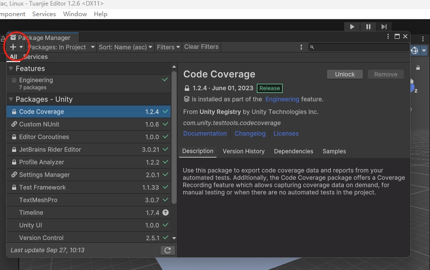The height and width of the screenshot is (270, 430).
Task: Select the Engineering feature row
Action: [x=89, y=83]
